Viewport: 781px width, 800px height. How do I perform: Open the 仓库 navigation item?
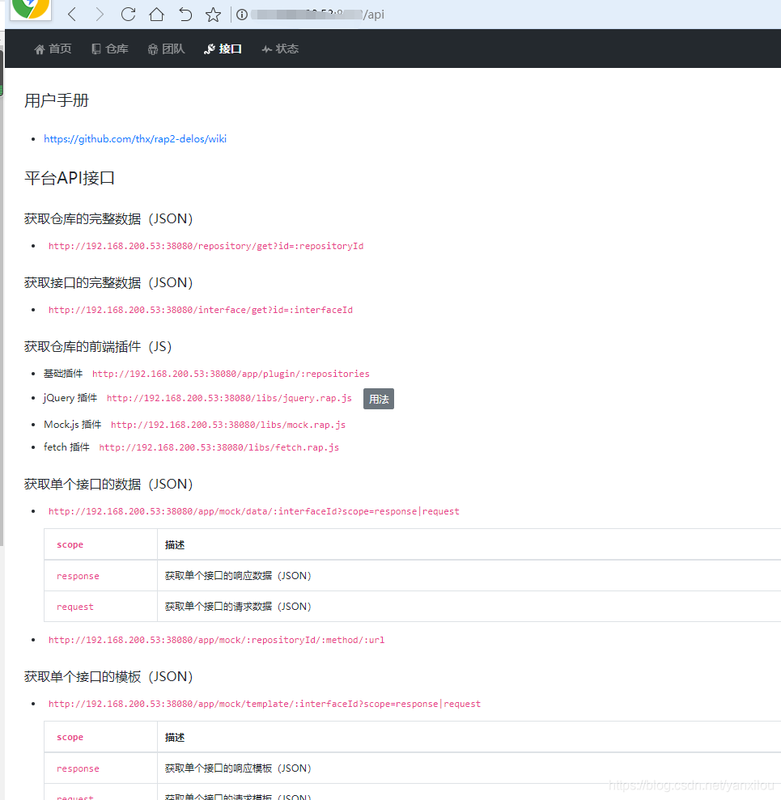coord(109,49)
